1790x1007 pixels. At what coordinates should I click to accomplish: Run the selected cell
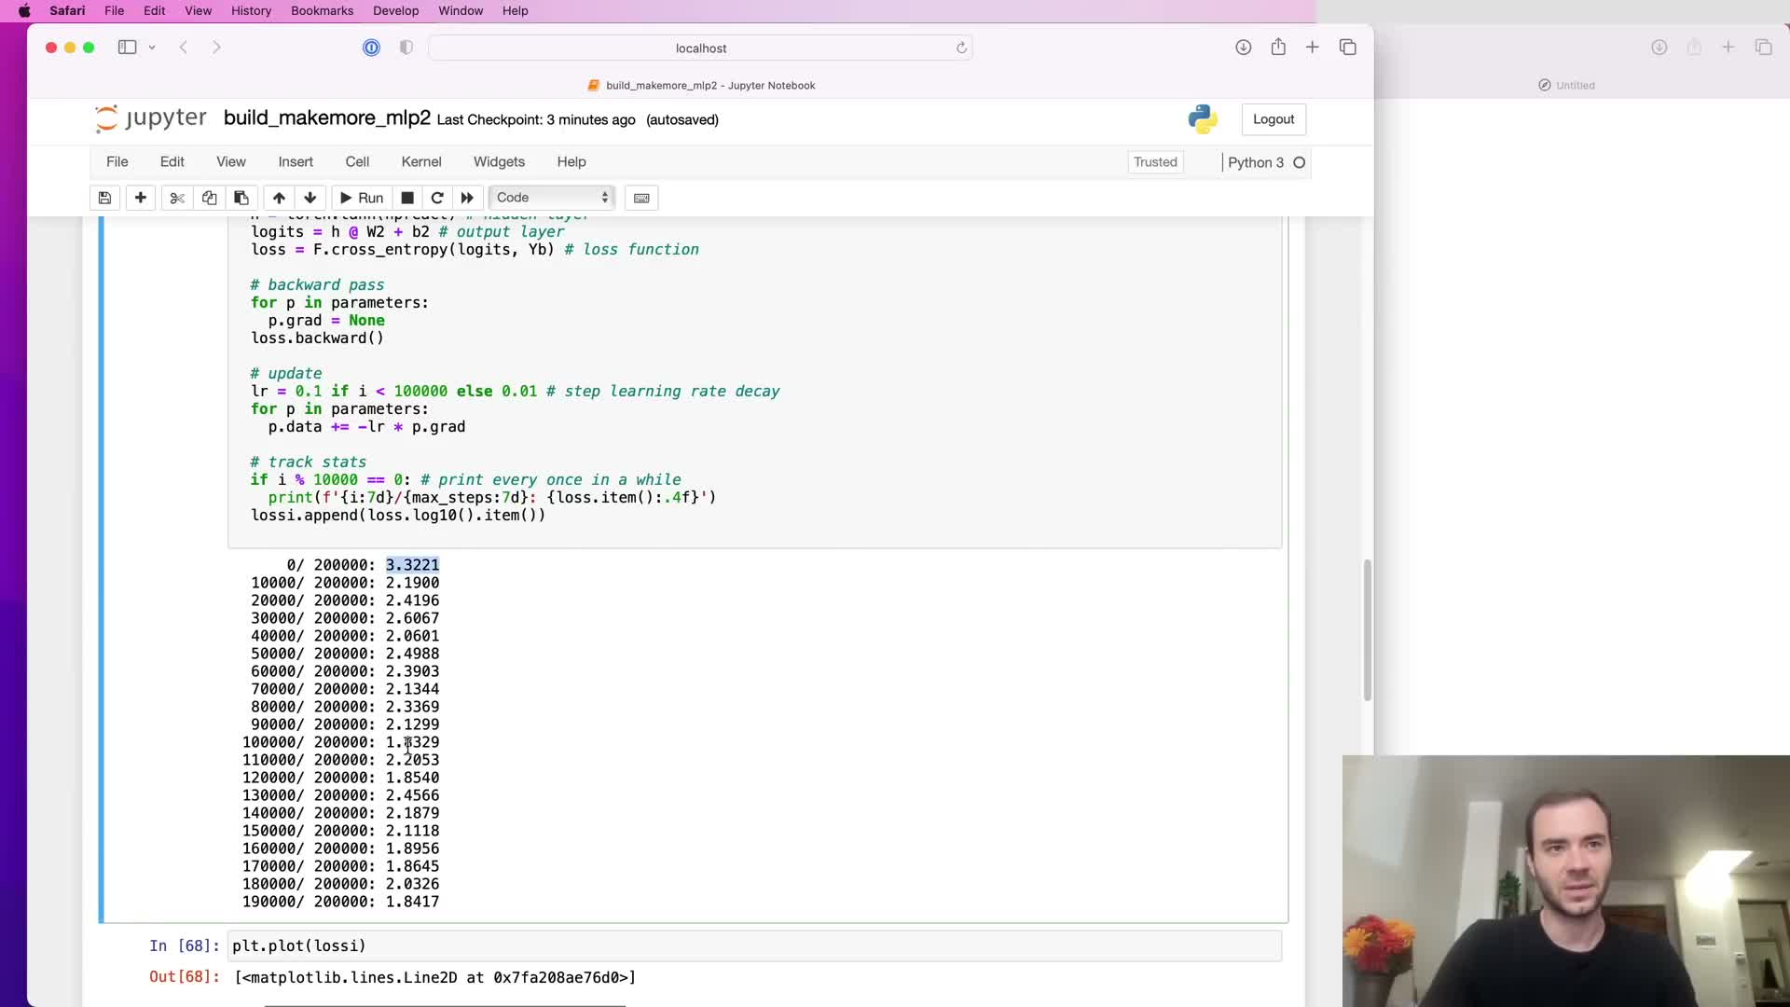pyautogui.click(x=362, y=198)
